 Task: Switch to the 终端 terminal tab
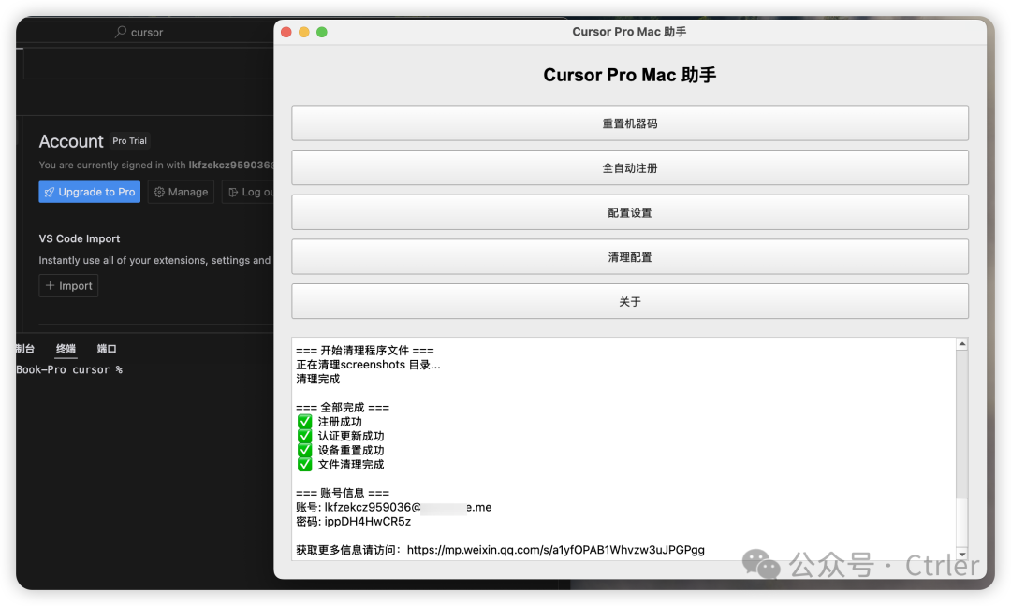click(x=66, y=349)
